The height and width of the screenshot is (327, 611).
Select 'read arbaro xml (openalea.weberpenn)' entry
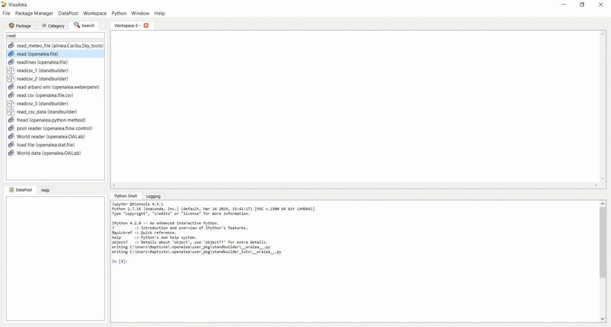coord(55,87)
